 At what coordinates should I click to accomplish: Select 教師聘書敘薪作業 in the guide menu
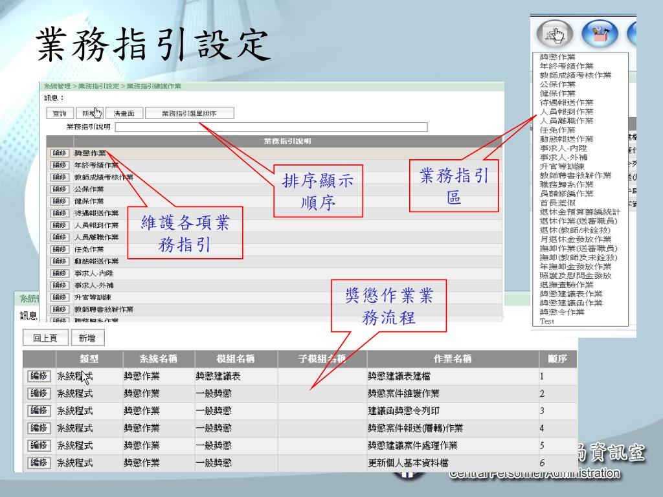pos(576,175)
